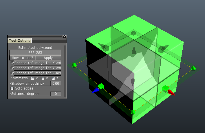Grab the blue Z-axis arrow gizmo
The height and width of the screenshot is (133, 205).
pos(95,91)
